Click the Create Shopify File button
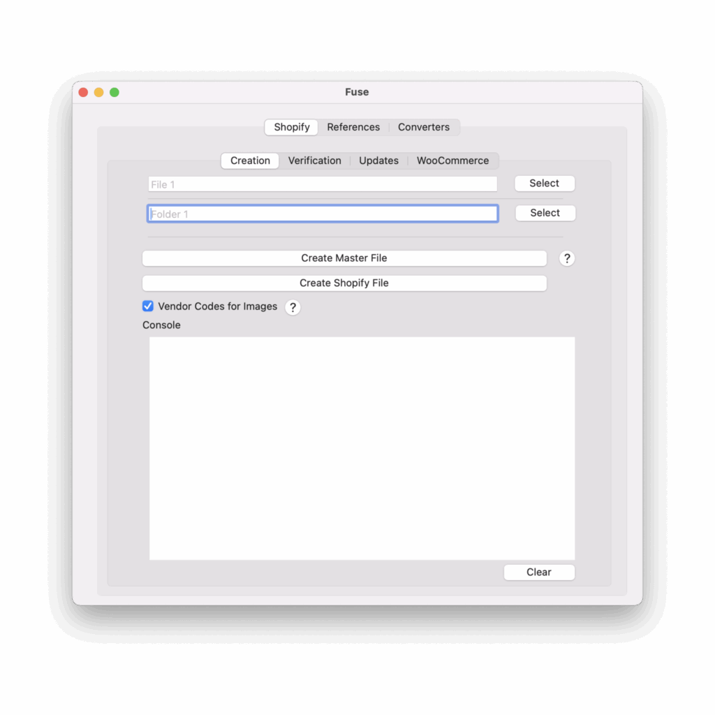 pyautogui.click(x=344, y=283)
